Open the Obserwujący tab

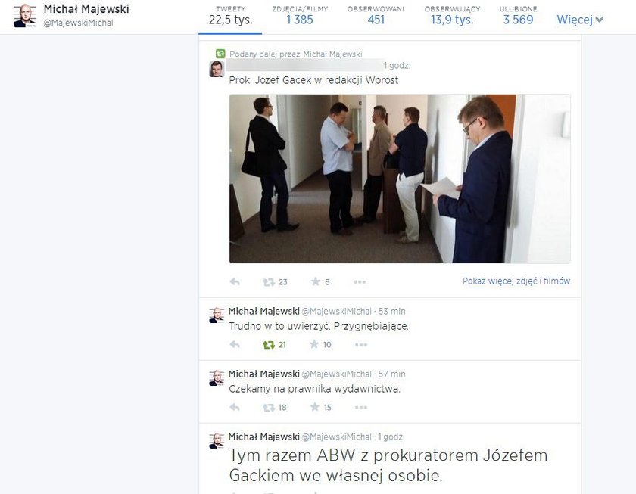pos(452,15)
